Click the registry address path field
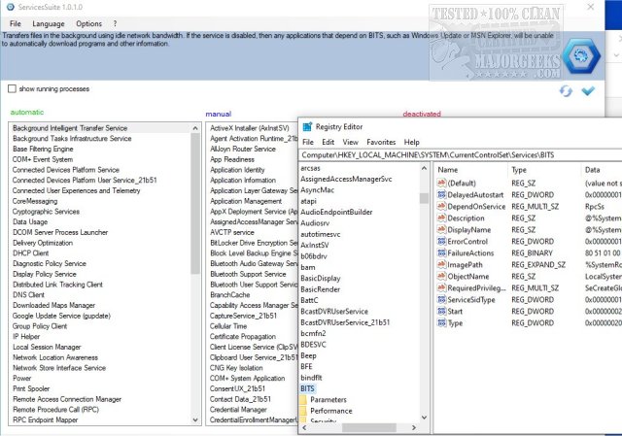 [460, 155]
